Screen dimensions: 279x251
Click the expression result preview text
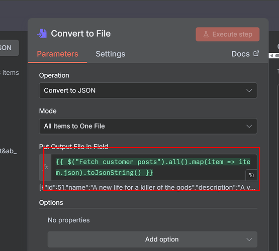point(147,187)
